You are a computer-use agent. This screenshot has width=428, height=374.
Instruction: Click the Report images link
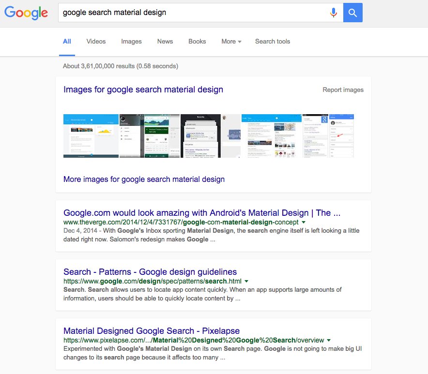click(x=343, y=90)
